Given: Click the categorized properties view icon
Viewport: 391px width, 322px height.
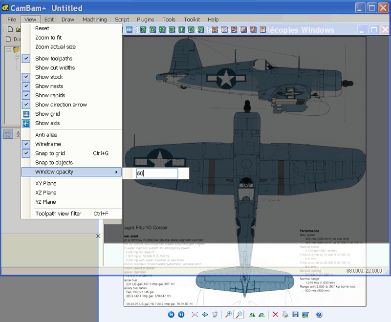Looking at the screenshot, I should 8,134.
